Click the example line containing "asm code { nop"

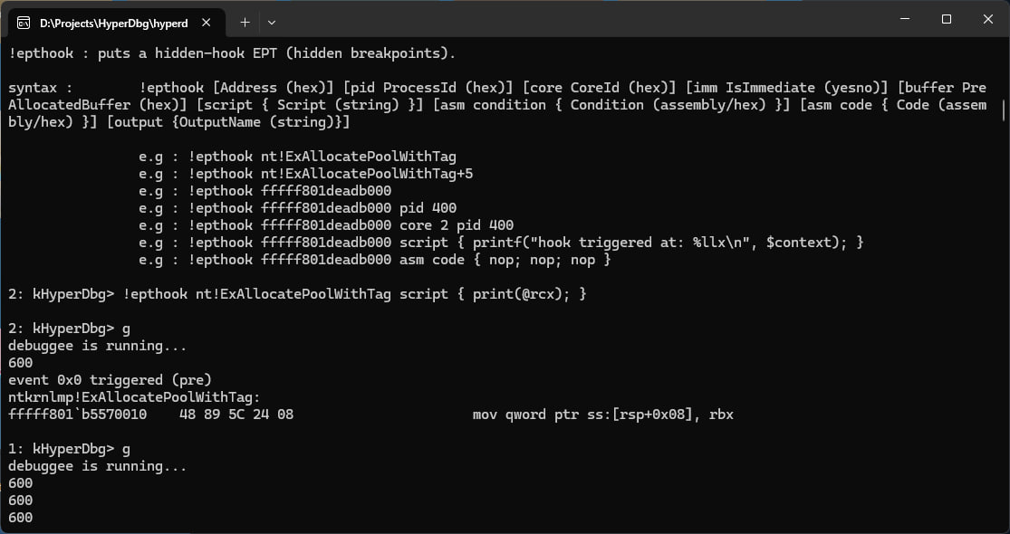(x=375, y=260)
